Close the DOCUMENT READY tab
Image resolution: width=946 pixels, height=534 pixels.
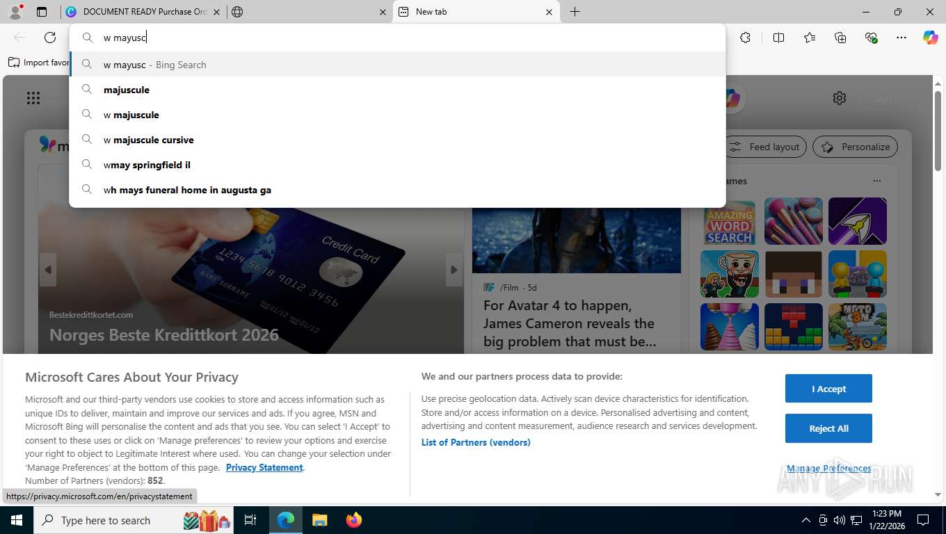pyautogui.click(x=216, y=12)
